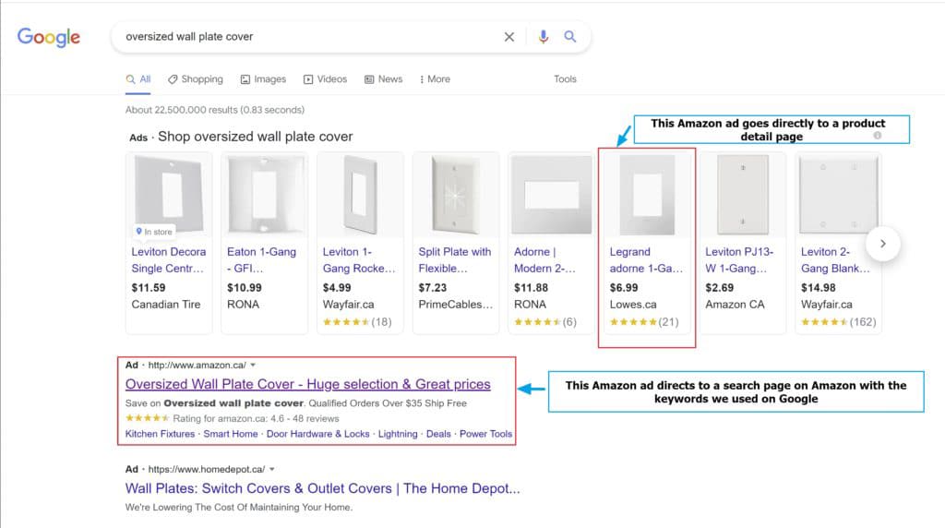Click the RONA Adorne rating with 6 reviews
The height and width of the screenshot is (528, 945).
tap(544, 322)
